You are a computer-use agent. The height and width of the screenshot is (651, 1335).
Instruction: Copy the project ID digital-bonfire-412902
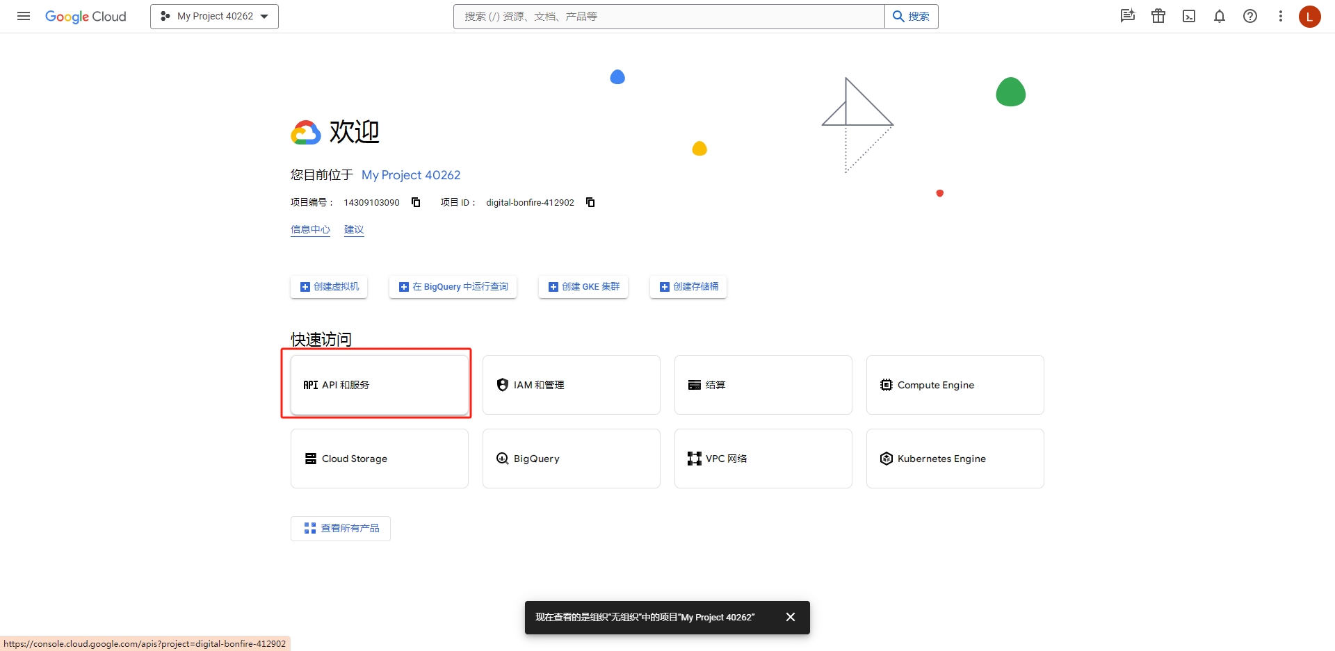(x=590, y=202)
